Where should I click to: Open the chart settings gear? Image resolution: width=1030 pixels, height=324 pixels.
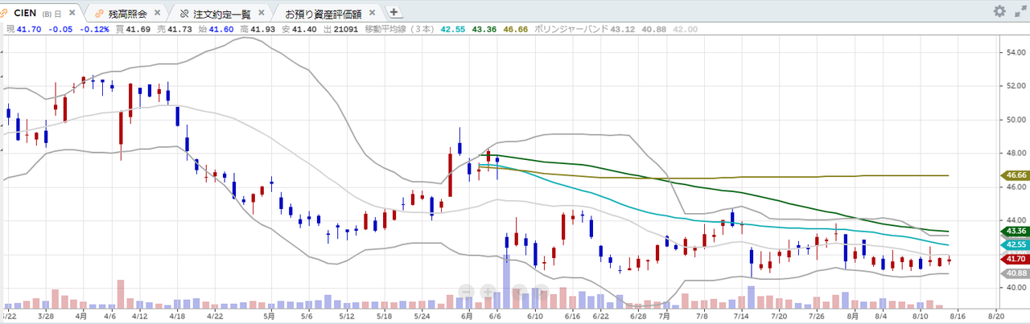coord(999,11)
